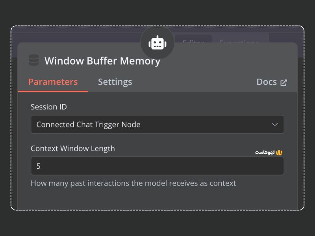
Task: Click the Window Buffer Memory title
Action: click(102, 61)
